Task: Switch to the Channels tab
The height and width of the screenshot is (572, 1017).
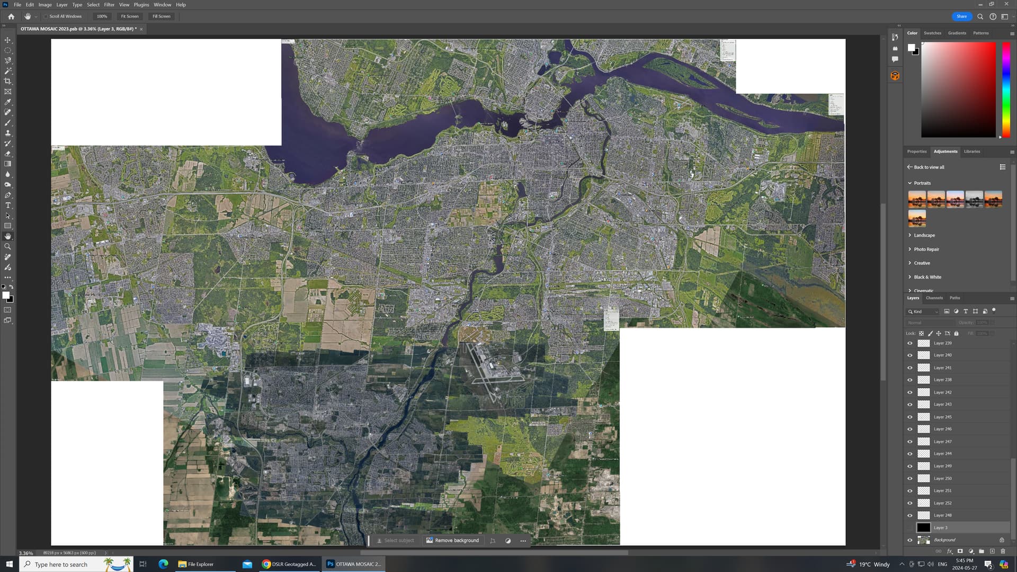Action: (x=934, y=298)
